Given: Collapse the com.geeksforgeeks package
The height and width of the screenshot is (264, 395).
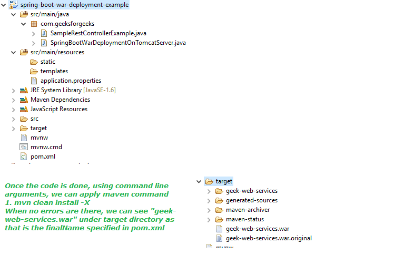Looking at the screenshot, I should [23, 24].
